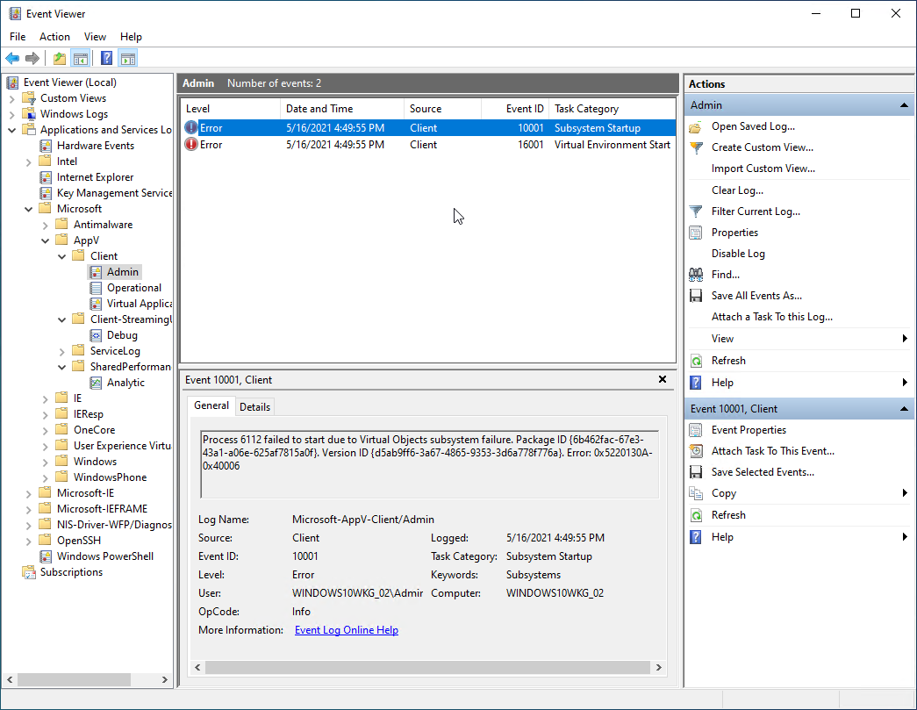This screenshot has width=917, height=710.
Task: Expand the Custom Views tree node
Action: click(x=12, y=98)
